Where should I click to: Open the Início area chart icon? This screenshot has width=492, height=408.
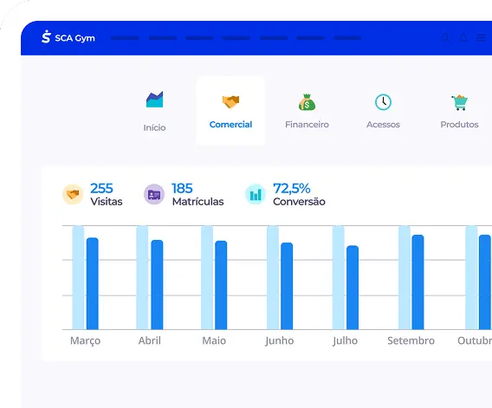tap(154, 99)
